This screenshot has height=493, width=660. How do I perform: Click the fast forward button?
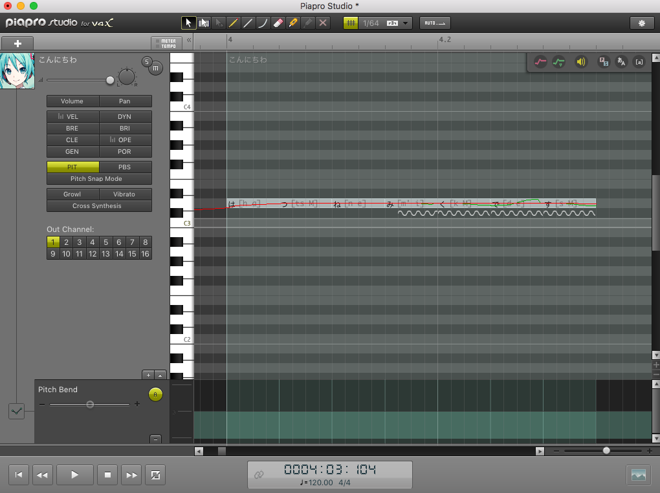click(x=132, y=475)
